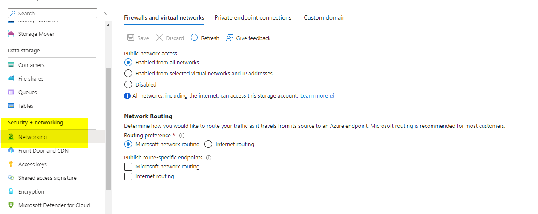538x214 pixels.
Task: Click the sidebar vertical scrollbar
Action: point(108,128)
